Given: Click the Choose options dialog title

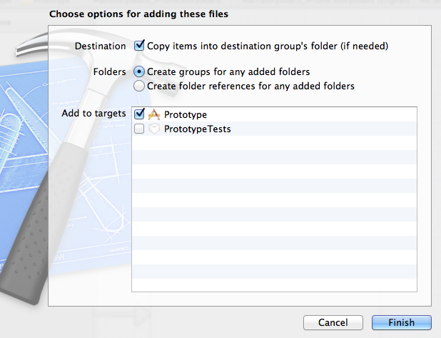Looking at the screenshot, I should coord(138,14).
